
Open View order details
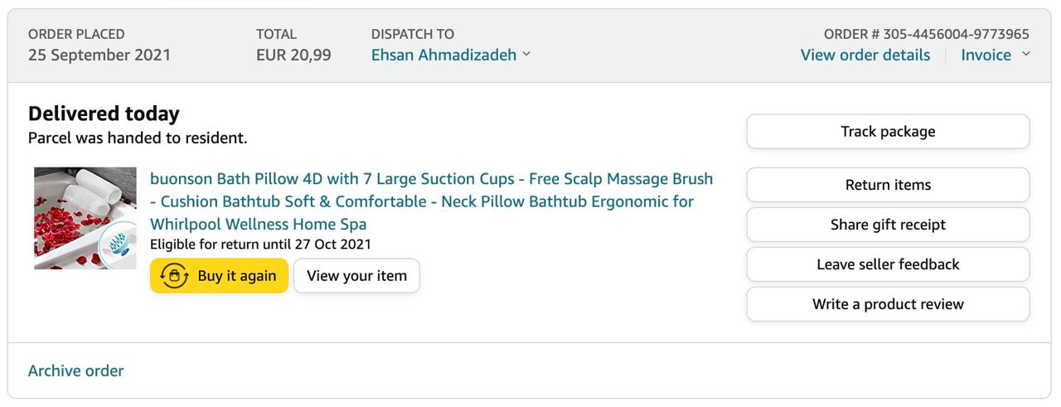pyautogui.click(x=865, y=55)
